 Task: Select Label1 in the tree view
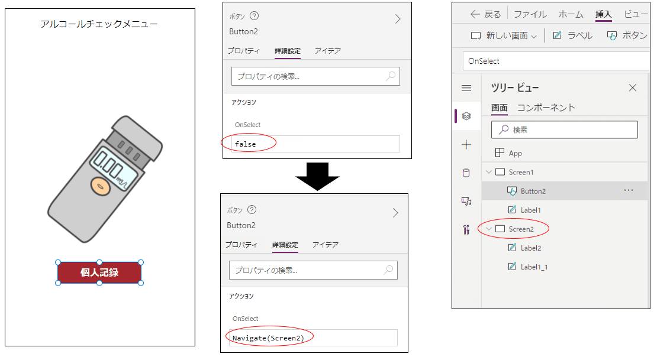(x=530, y=210)
